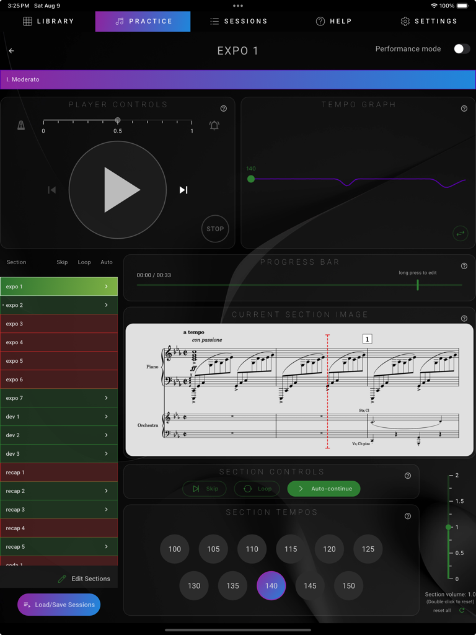Click the recap 2 row chevron
Viewport: 476px width, 635px height.
pyautogui.click(x=107, y=491)
